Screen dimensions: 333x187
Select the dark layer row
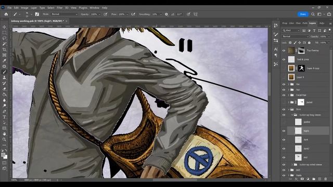(x=308, y=140)
